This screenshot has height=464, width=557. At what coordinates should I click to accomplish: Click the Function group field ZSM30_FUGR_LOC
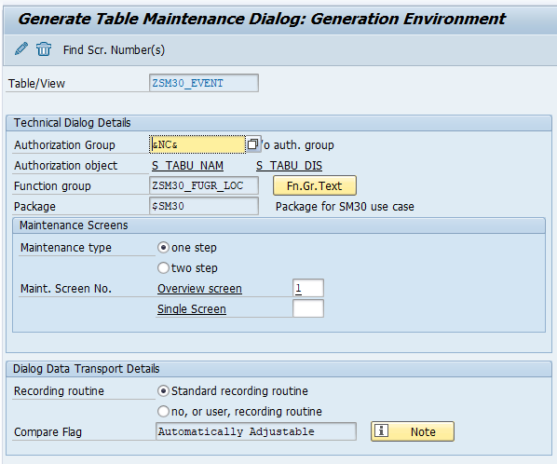coord(204,185)
